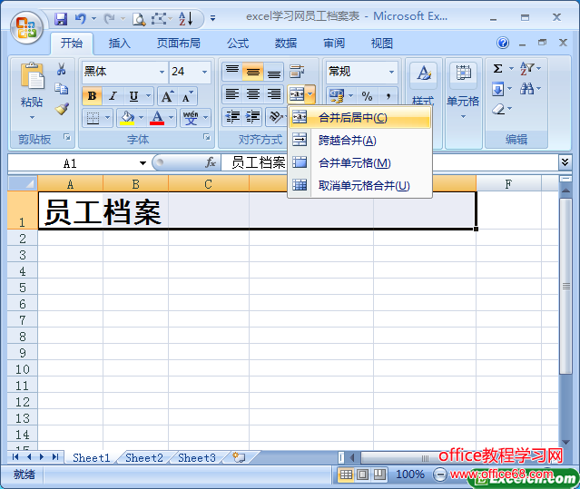The image size is (580, 489).
Task: Expand the Name Box dropdown
Action: (x=143, y=163)
